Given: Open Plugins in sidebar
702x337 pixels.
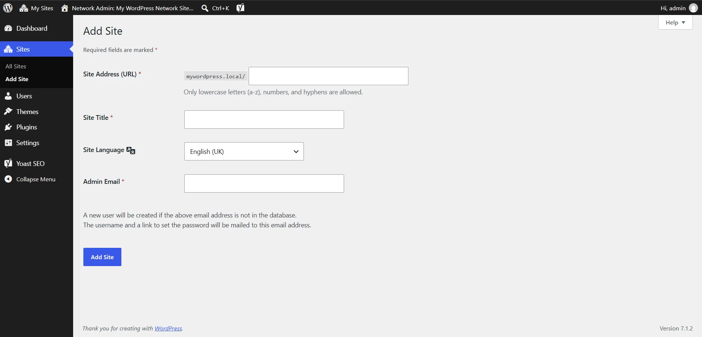Looking at the screenshot, I should pyautogui.click(x=37, y=127).
